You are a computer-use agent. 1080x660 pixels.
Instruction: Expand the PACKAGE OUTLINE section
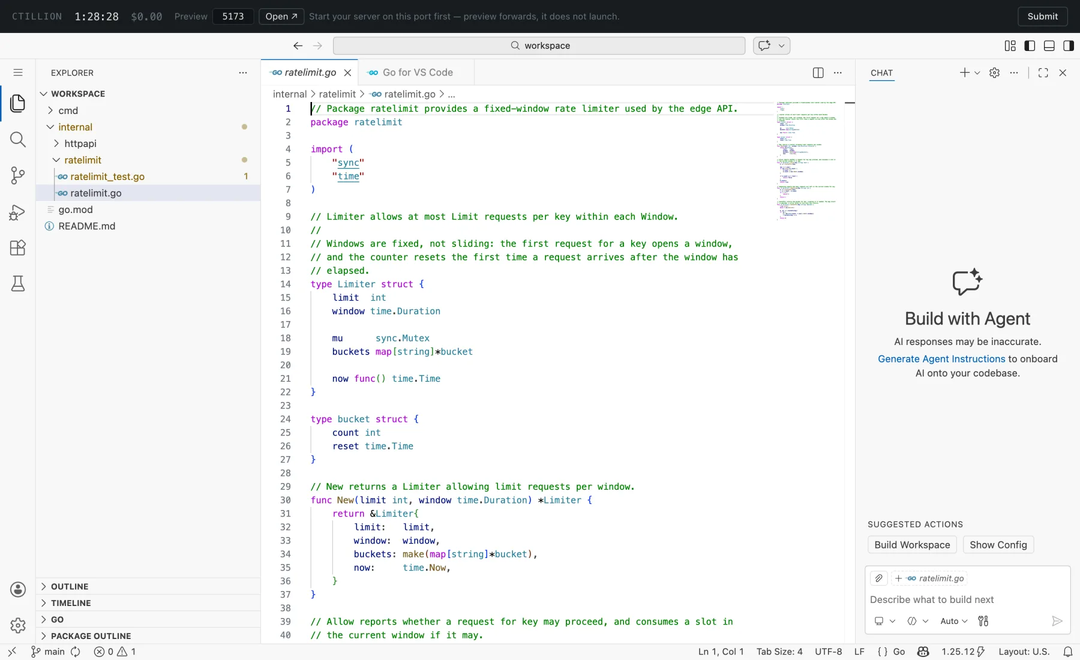pos(148,636)
